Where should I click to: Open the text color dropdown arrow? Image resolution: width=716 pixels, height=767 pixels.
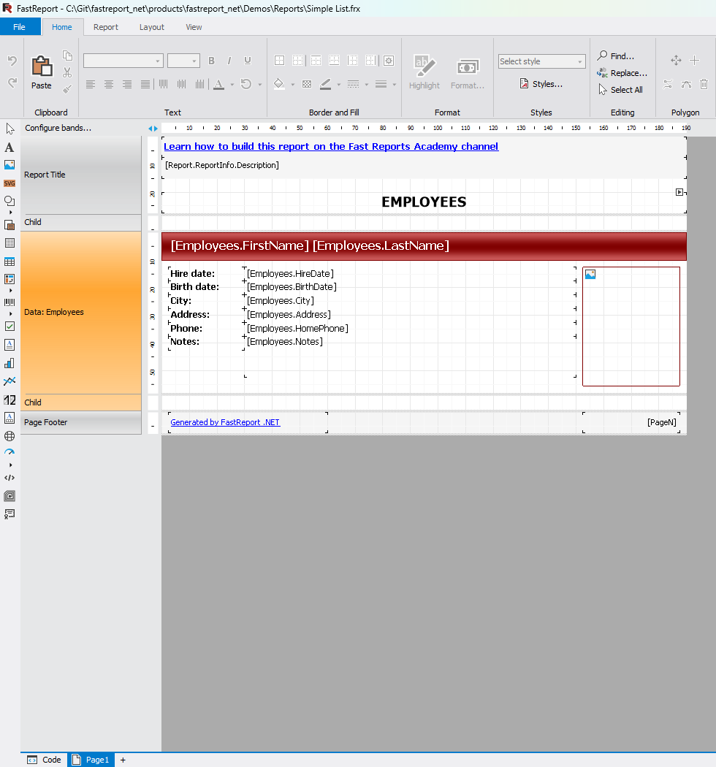point(232,85)
